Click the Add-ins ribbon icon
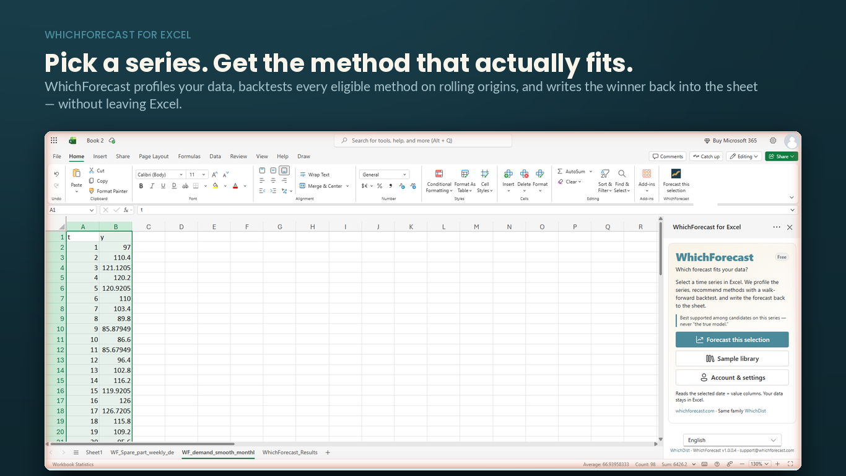This screenshot has width=846, height=476. [x=647, y=174]
